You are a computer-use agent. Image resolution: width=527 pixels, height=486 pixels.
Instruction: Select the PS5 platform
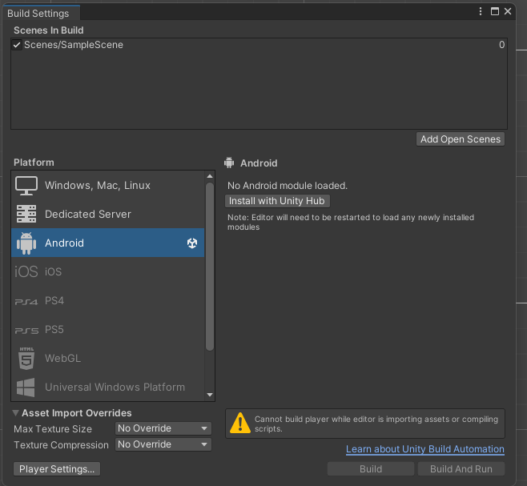point(107,329)
